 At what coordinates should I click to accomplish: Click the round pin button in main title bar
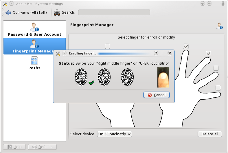12,4
